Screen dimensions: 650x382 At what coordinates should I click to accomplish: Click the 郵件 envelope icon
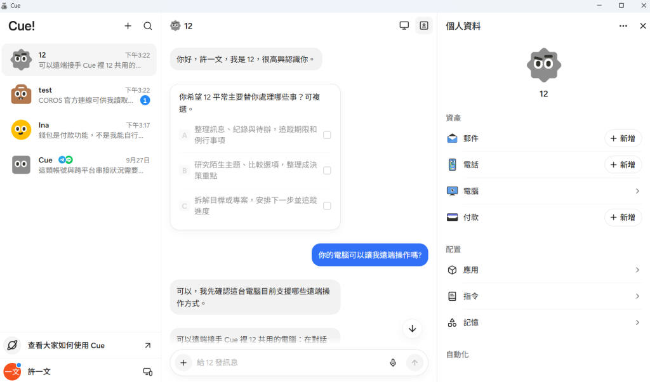[x=452, y=138]
